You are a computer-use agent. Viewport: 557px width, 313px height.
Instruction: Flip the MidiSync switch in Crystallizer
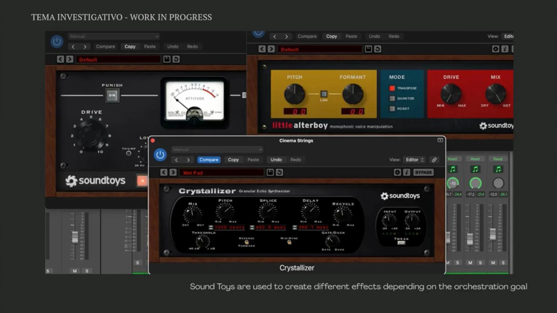coord(289,242)
